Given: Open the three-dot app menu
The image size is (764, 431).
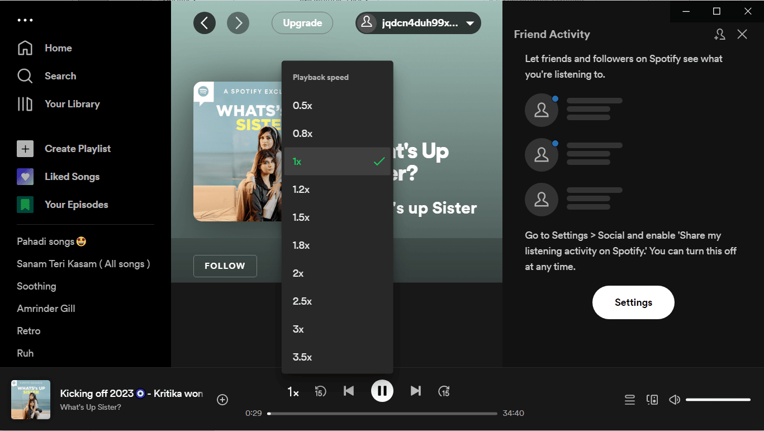Looking at the screenshot, I should tap(25, 20).
